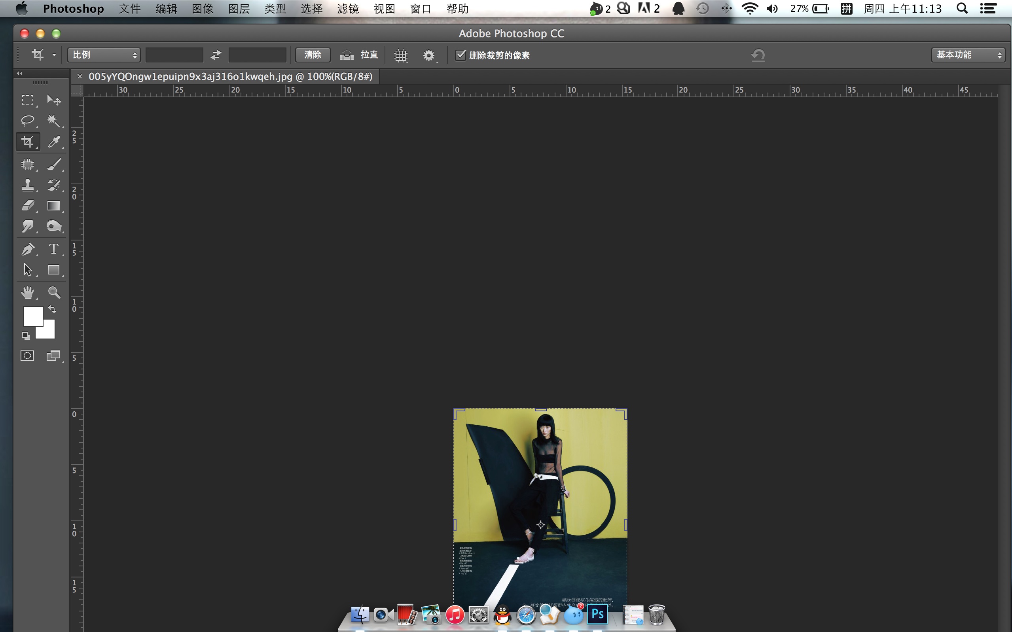Screen dimensions: 1012x632
Task: Toggle Quick Mask mode
Action: point(28,356)
